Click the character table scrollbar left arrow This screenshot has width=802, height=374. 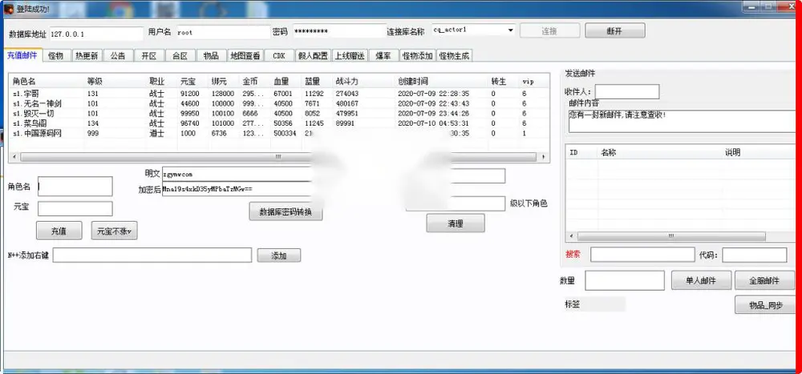(x=14, y=157)
